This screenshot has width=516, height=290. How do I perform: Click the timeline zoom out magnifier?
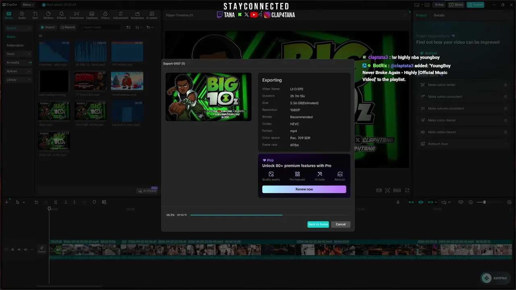click(470, 202)
